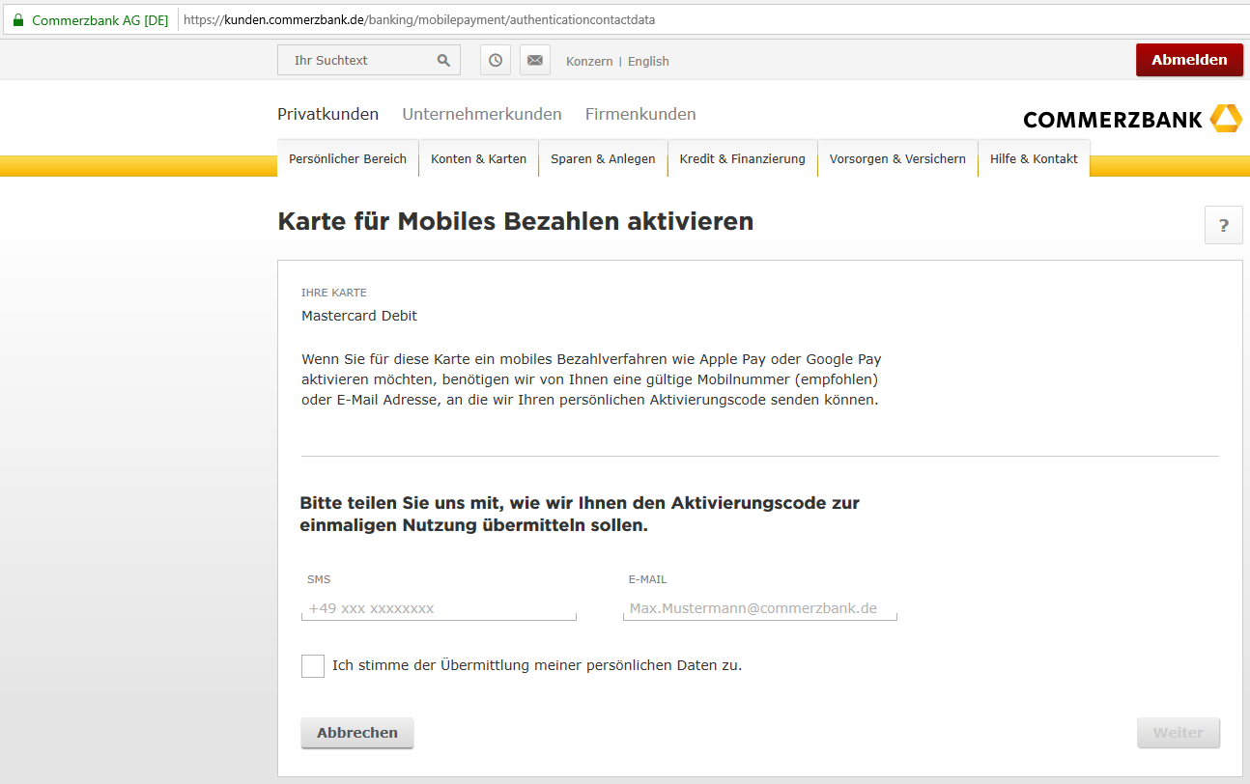Click the search magnifier icon
The width and height of the screenshot is (1250, 784).
point(443,61)
